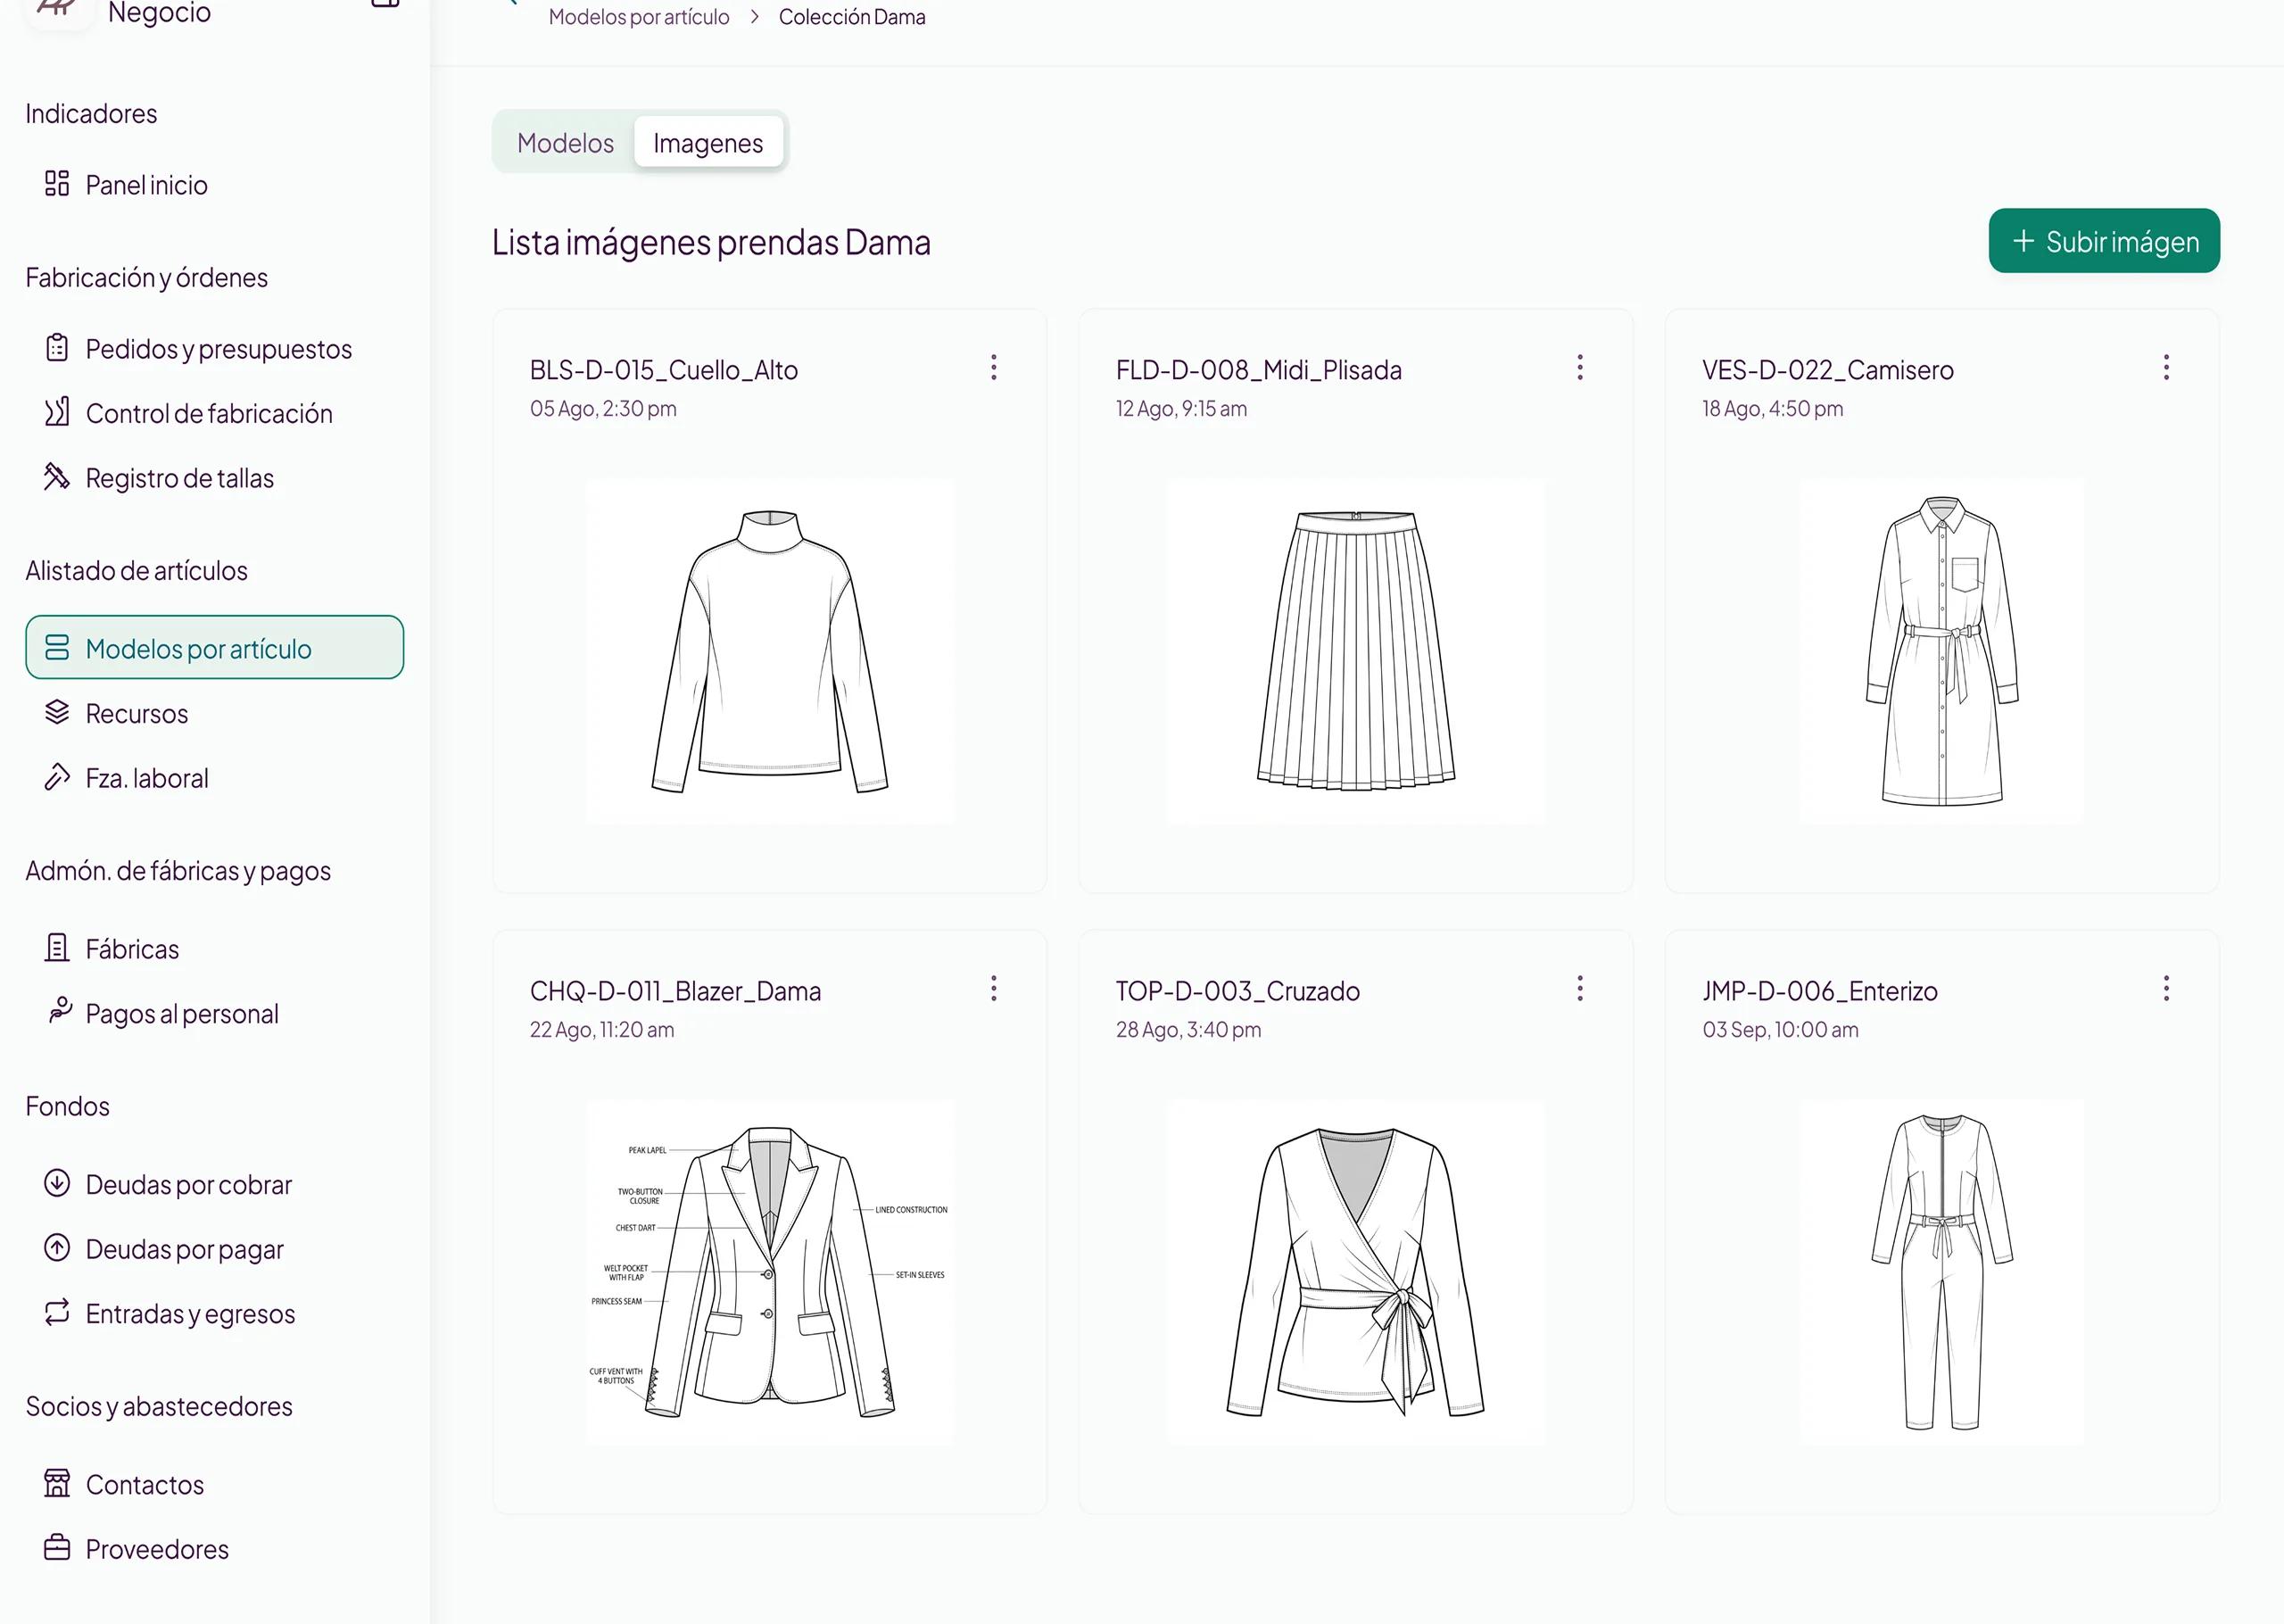The width and height of the screenshot is (2284, 1624).
Task: Click the Pedidos y presupuestos clipboard icon
Action: (x=57, y=348)
